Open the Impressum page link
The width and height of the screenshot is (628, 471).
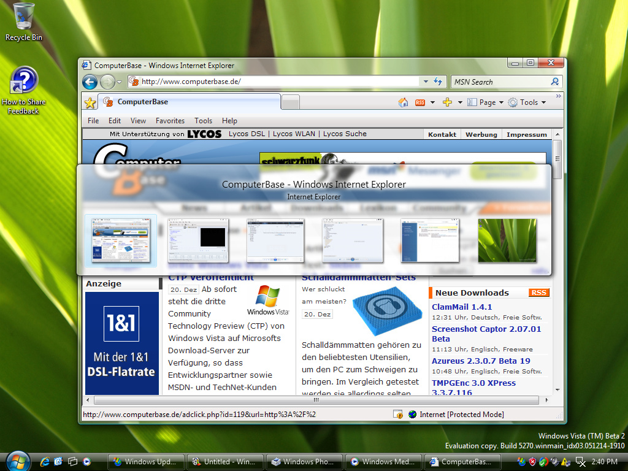[x=527, y=134]
